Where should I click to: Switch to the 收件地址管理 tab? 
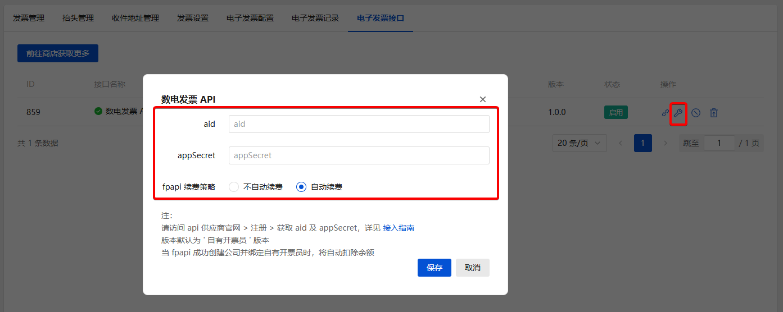click(x=135, y=18)
